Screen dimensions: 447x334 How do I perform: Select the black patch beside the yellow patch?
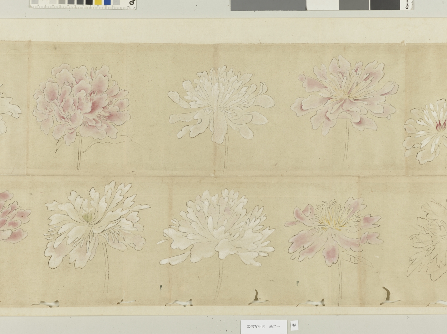(x=89, y=2)
